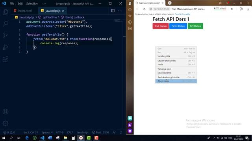Open browser downloads icon

[248, 9]
